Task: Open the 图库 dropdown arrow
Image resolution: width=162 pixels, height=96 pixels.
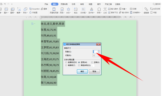Action: [15, 13]
